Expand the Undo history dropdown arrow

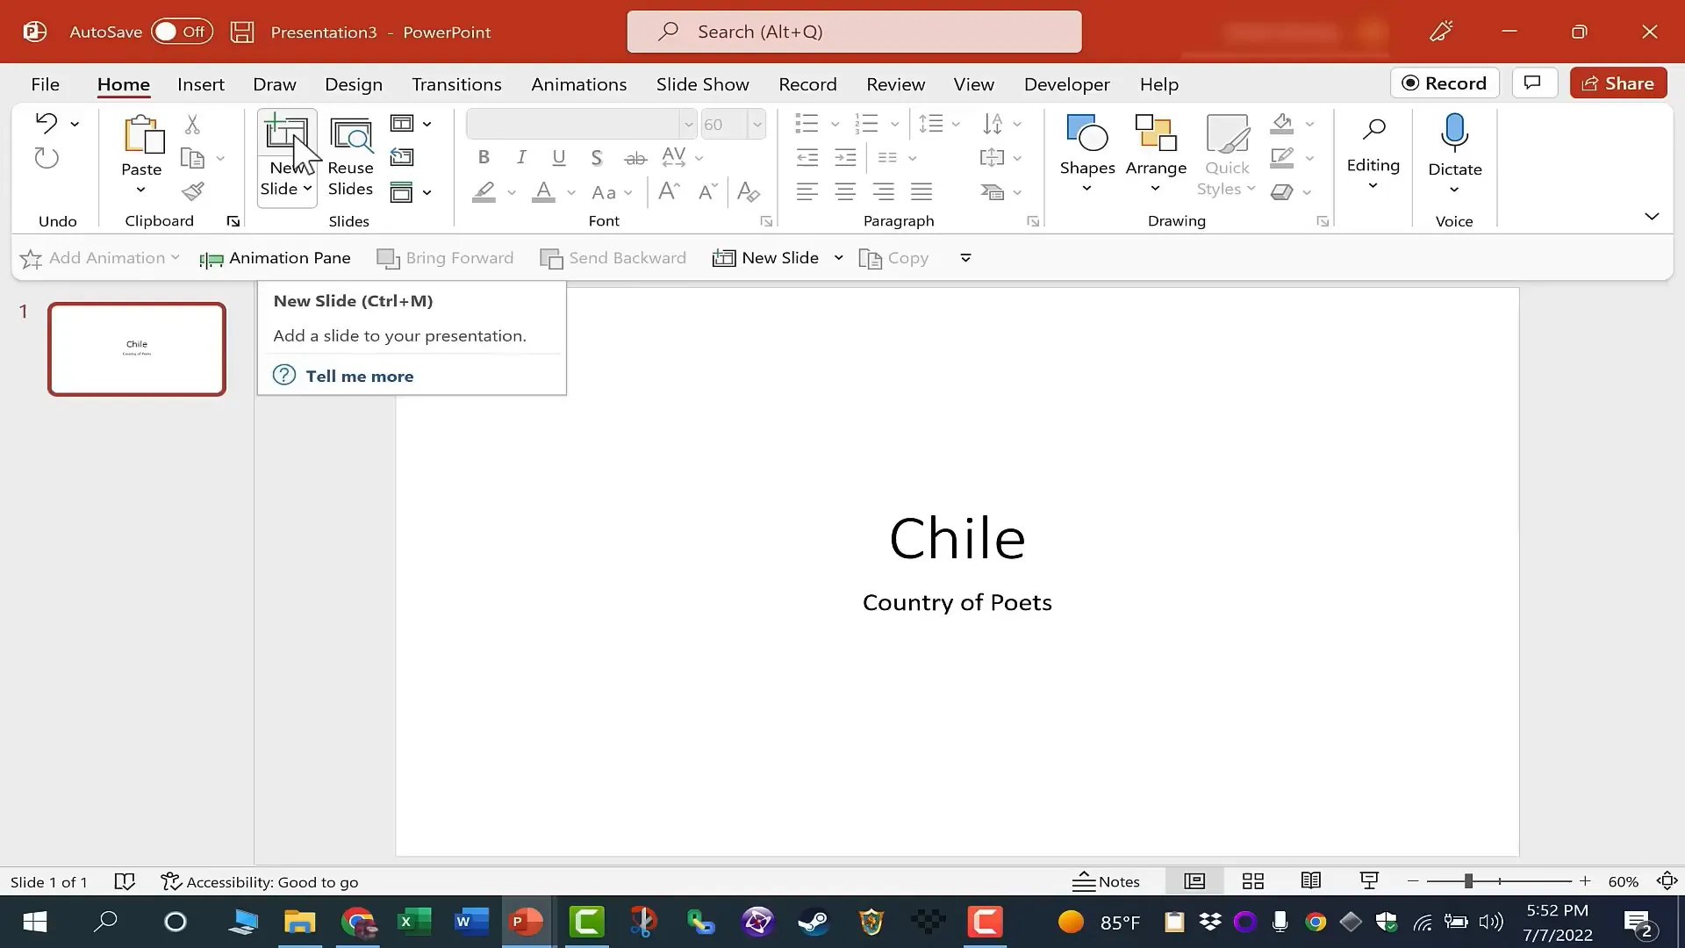(x=75, y=124)
